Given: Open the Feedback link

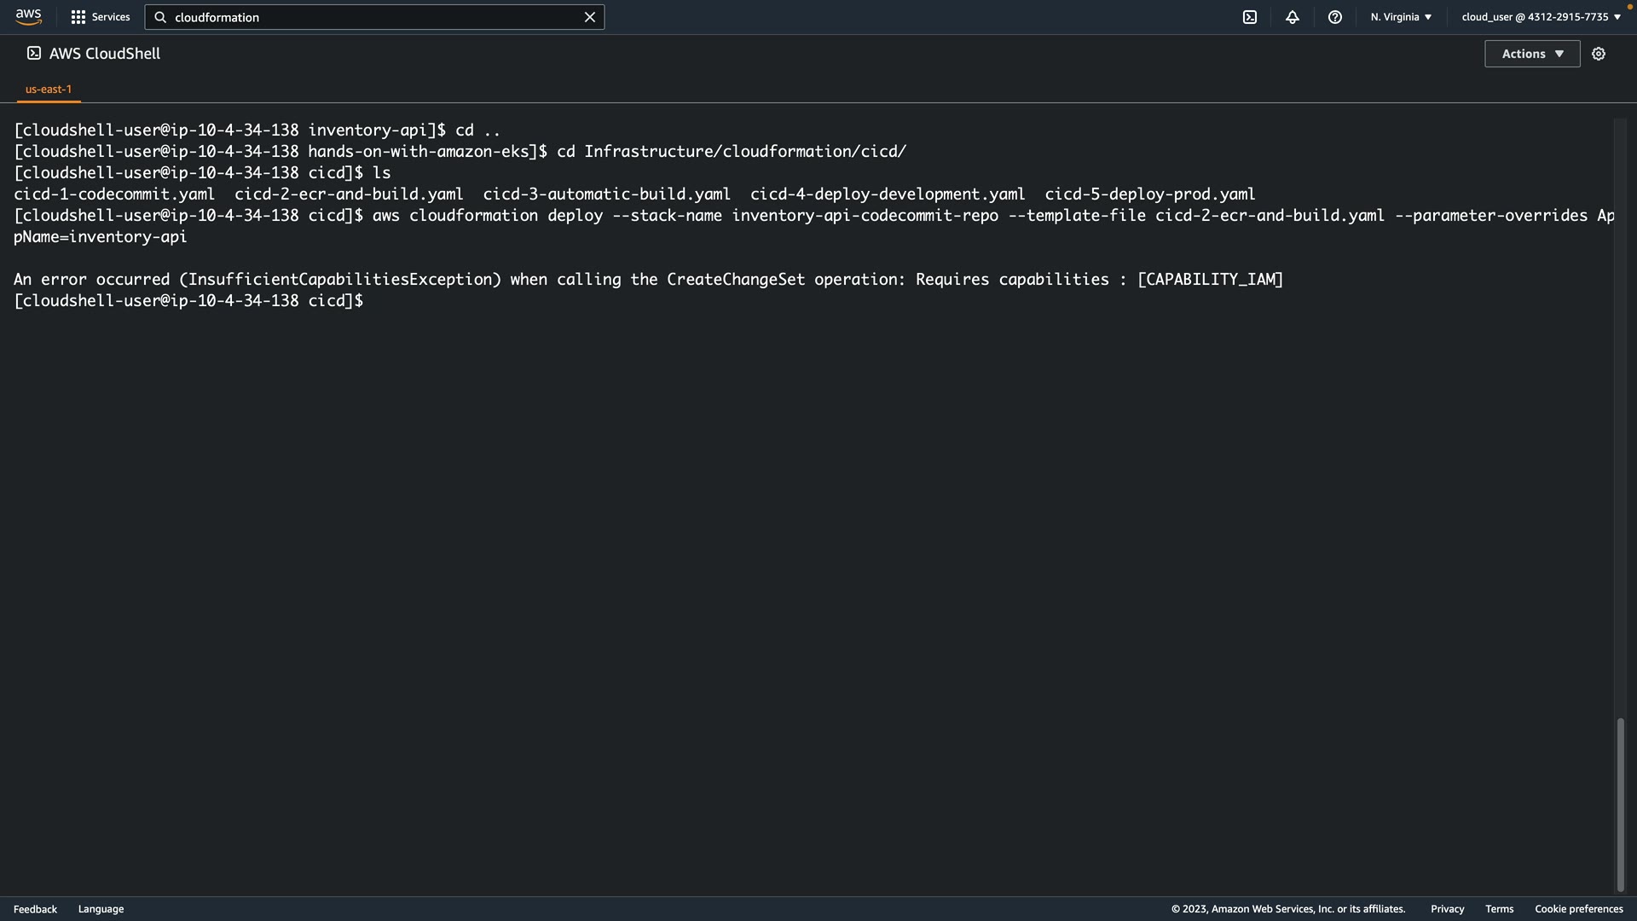Looking at the screenshot, I should pyautogui.click(x=35, y=909).
